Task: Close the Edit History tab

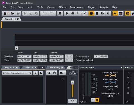Action: click(62, 67)
